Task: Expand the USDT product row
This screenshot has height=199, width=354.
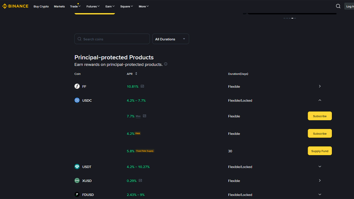Action: click(320, 167)
